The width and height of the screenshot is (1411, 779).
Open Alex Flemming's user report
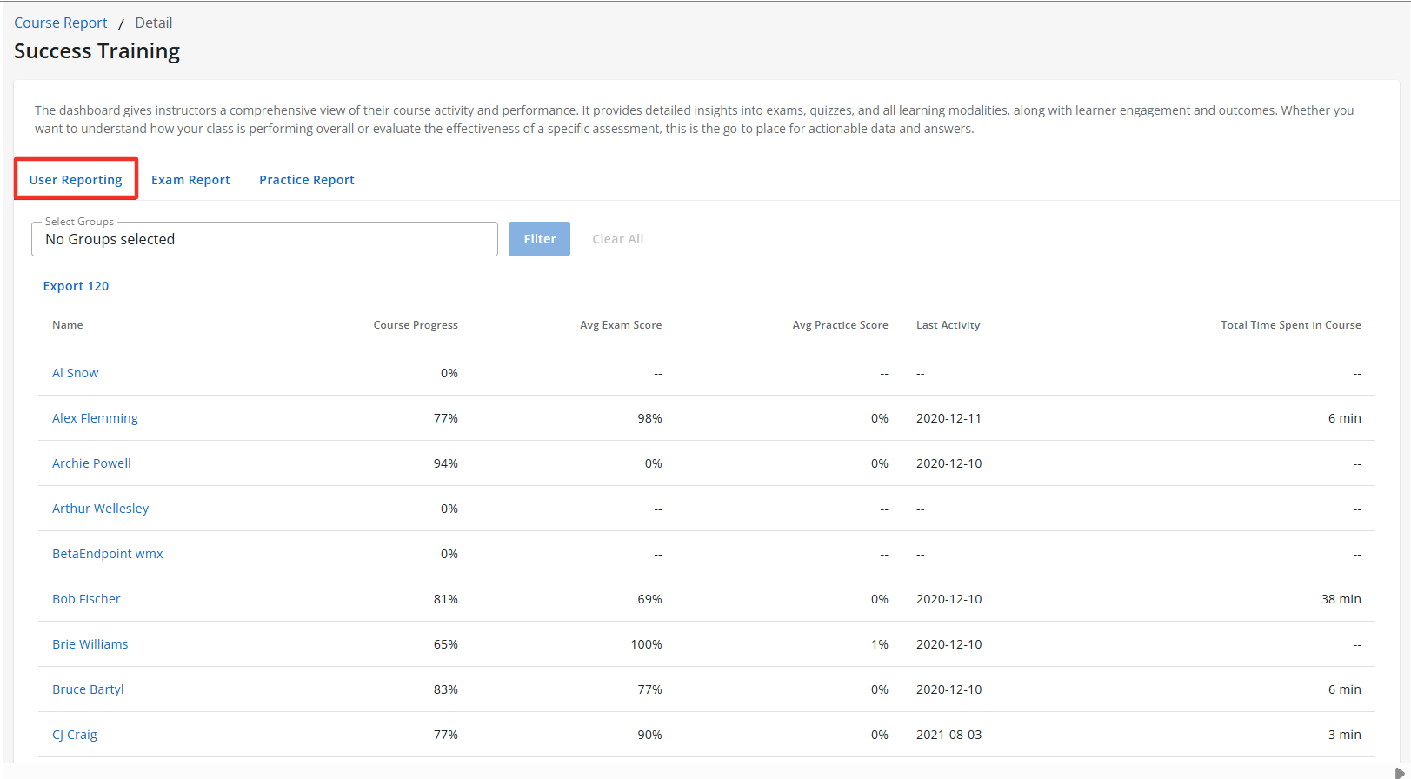95,418
